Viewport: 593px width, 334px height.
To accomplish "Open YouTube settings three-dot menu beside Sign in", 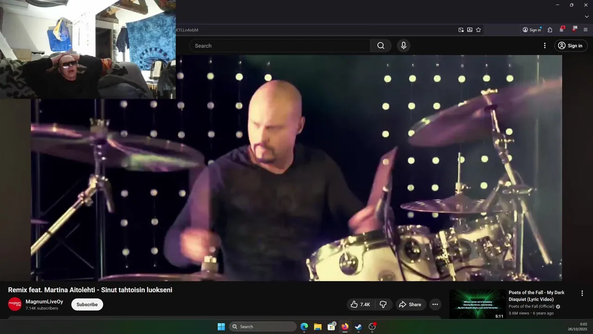I will click(545, 45).
